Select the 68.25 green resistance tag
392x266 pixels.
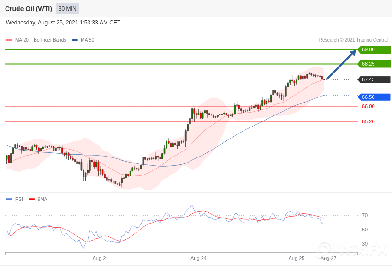click(x=374, y=64)
